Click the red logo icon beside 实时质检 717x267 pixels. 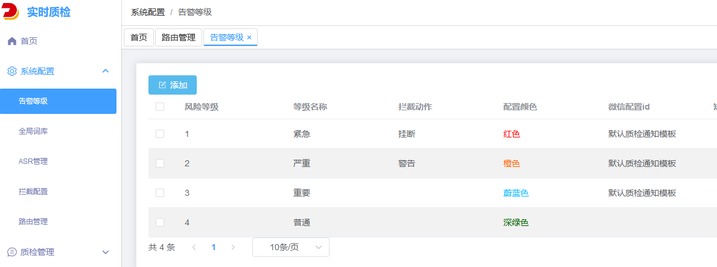(x=11, y=12)
